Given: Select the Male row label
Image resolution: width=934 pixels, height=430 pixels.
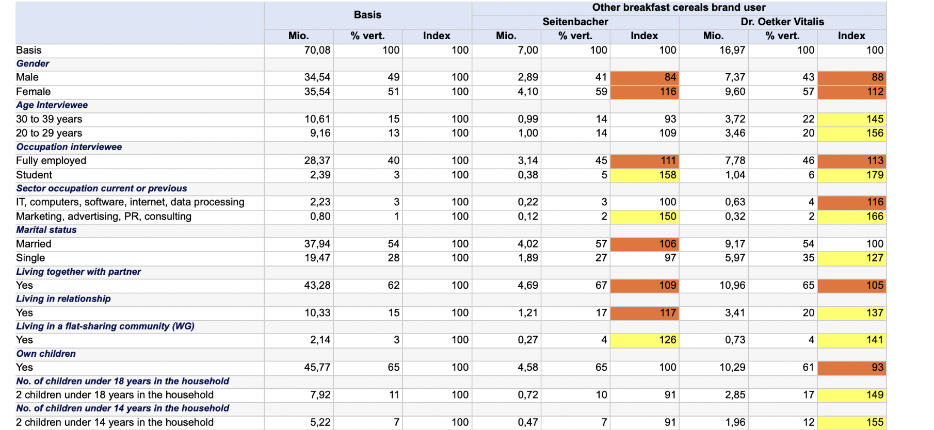Looking at the screenshot, I should pos(27,77).
